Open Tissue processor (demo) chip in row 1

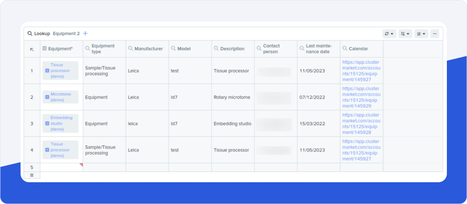(60, 71)
